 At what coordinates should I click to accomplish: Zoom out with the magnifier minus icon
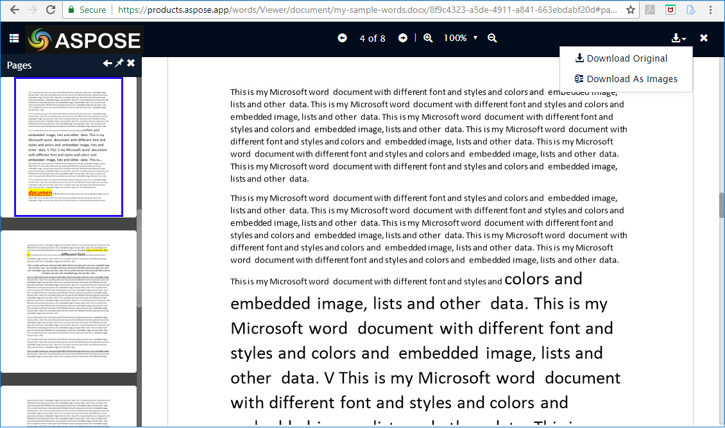pos(492,38)
